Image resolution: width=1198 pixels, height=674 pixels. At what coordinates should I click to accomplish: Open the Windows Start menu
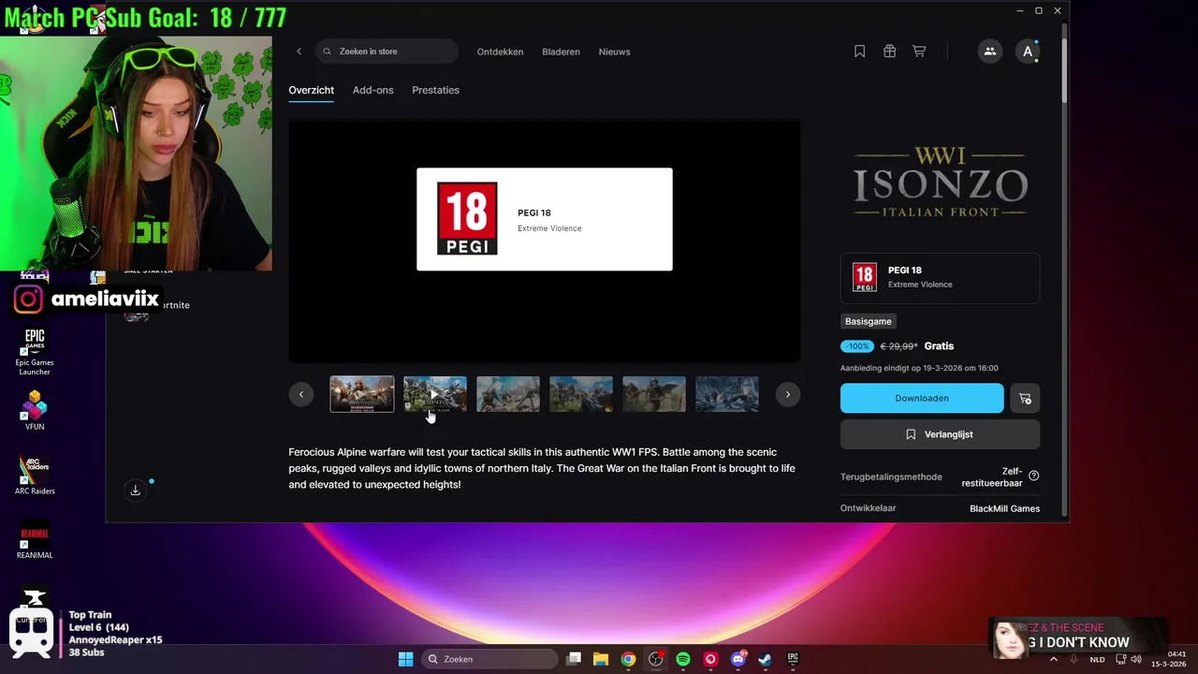click(405, 659)
